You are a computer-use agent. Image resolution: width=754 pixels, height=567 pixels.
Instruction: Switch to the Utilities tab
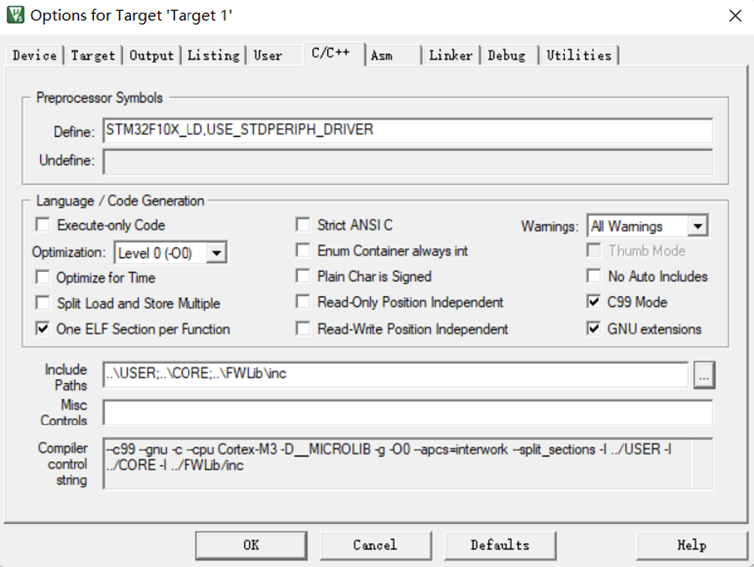tap(578, 55)
